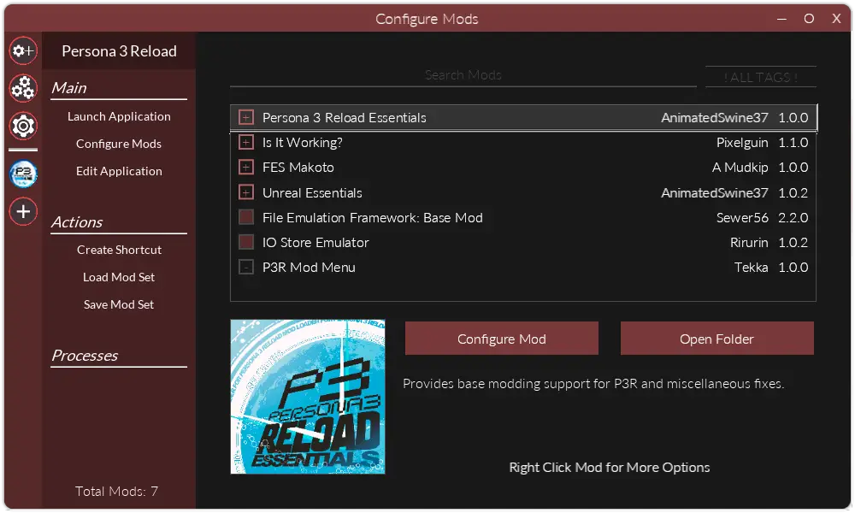Toggle the FES Makoto checkbox

coord(246,168)
